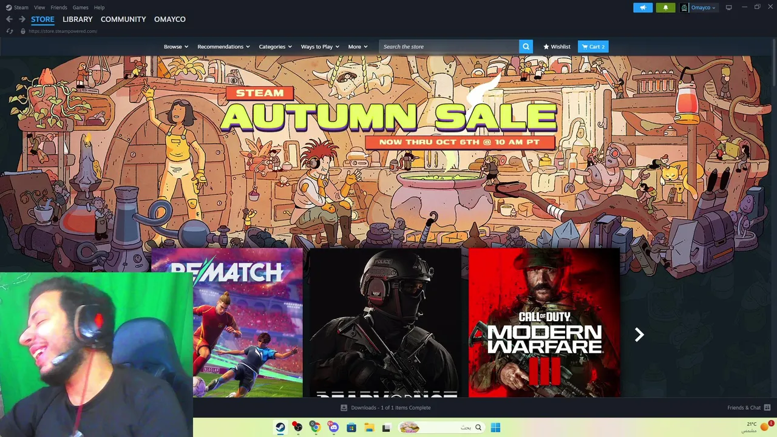The height and width of the screenshot is (437, 777).
Task: Expand the Categories dropdown
Action: click(x=275, y=46)
